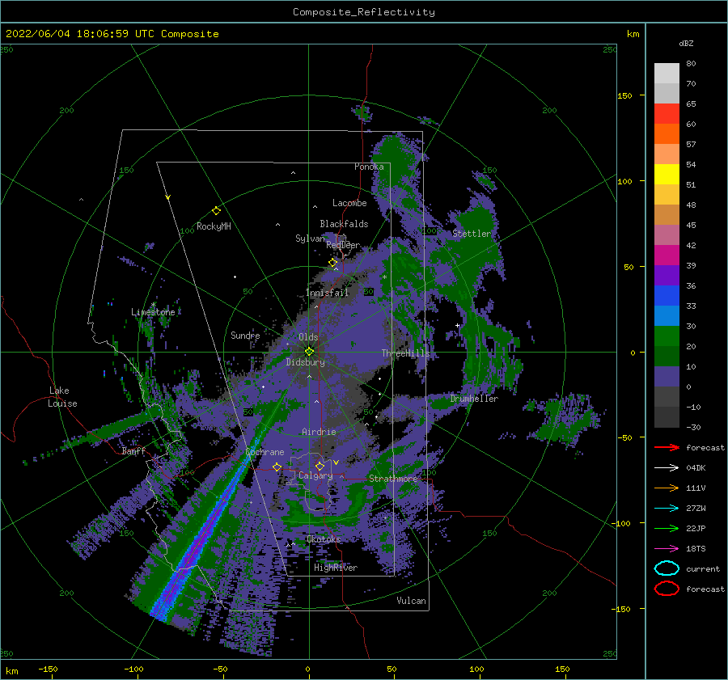This screenshot has height=680, width=728.
Task: Click the HighRiver city label
Action: point(336,568)
